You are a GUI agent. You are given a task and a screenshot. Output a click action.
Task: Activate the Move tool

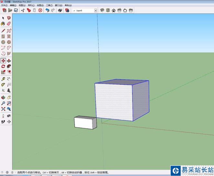[3, 61]
